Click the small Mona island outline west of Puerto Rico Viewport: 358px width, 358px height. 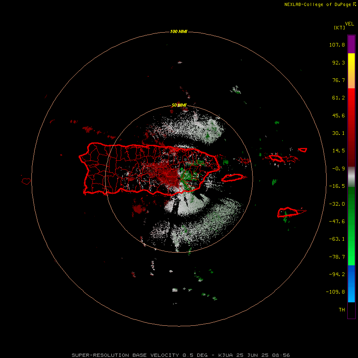tap(26, 181)
